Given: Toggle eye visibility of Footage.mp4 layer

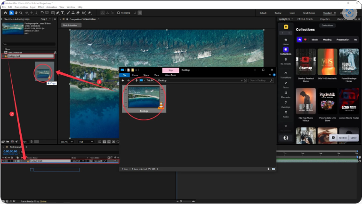Looking at the screenshot, I should [x=3, y=161].
